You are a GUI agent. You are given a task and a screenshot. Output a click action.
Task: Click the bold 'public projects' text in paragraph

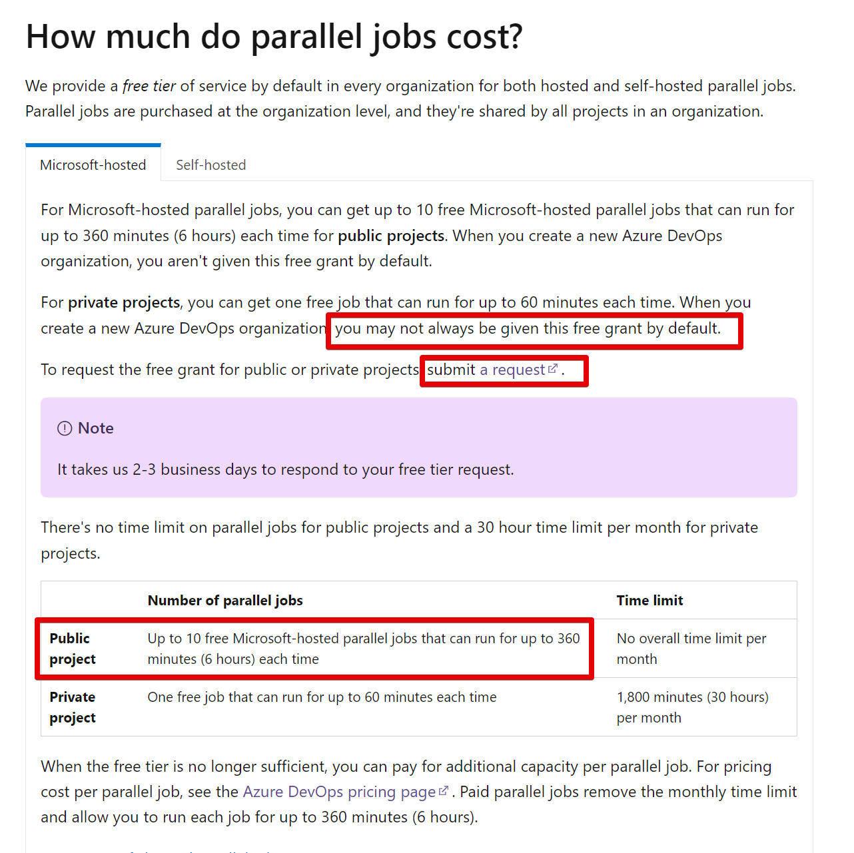coord(391,236)
